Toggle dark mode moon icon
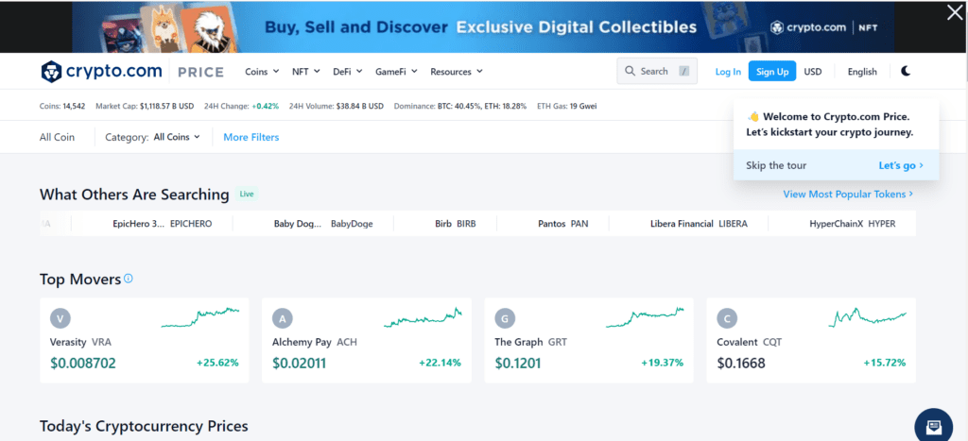Screen dimensions: 968x441 click(906, 71)
